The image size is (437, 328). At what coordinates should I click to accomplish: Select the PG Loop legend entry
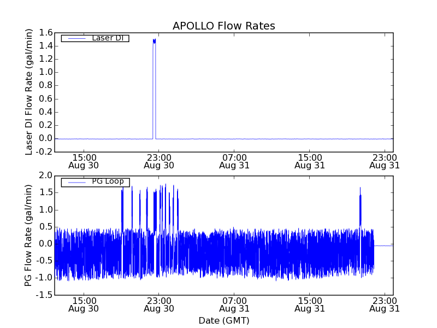(x=95, y=181)
